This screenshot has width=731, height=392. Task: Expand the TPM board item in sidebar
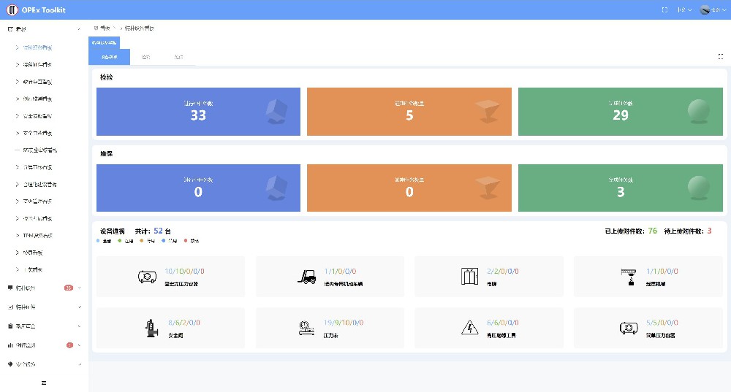click(37, 236)
